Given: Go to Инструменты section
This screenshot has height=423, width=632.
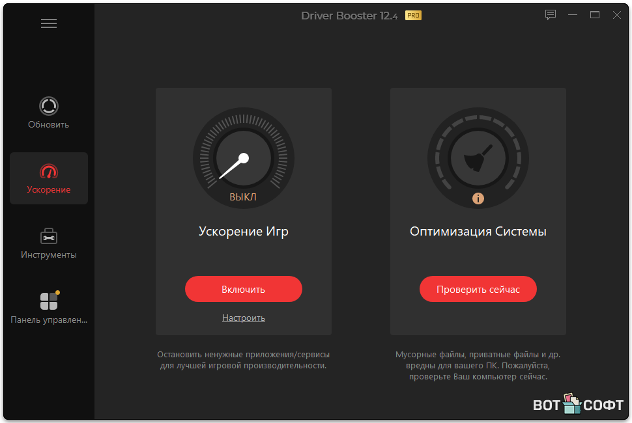Looking at the screenshot, I should [49, 243].
